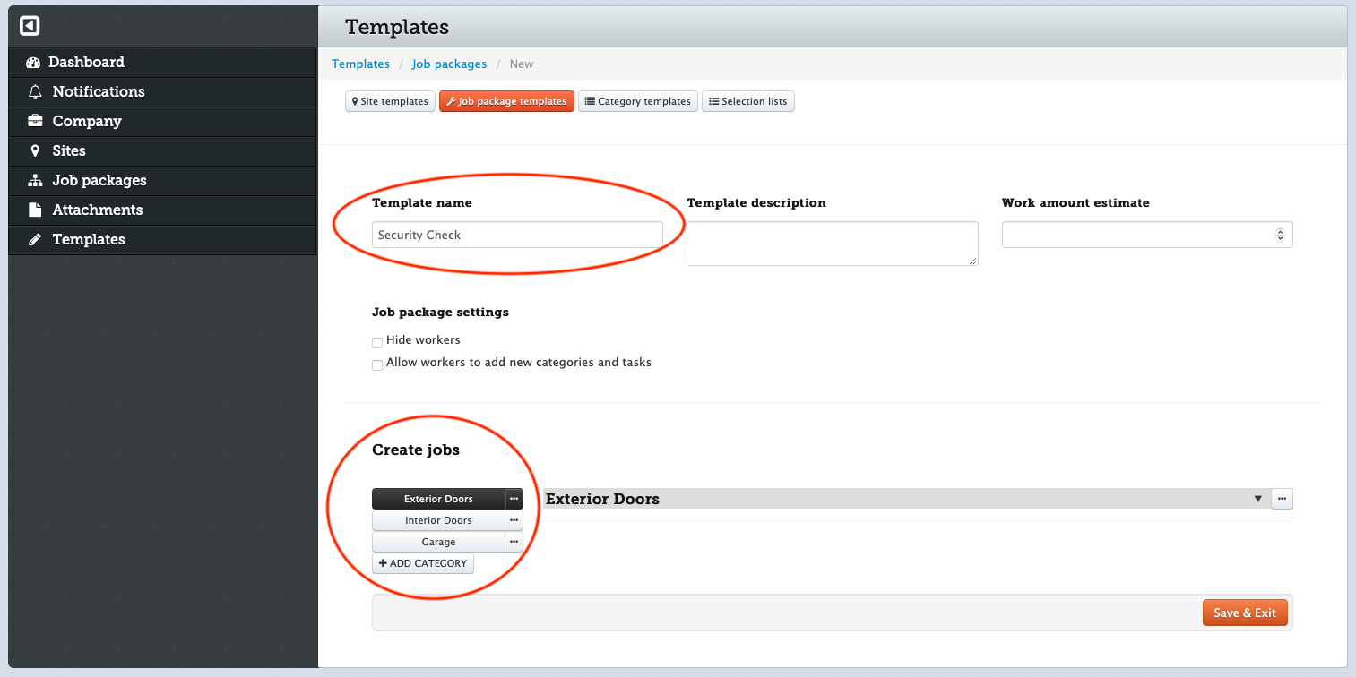Focus the Template name field
The image size is (1356, 677).
tap(517, 235)
